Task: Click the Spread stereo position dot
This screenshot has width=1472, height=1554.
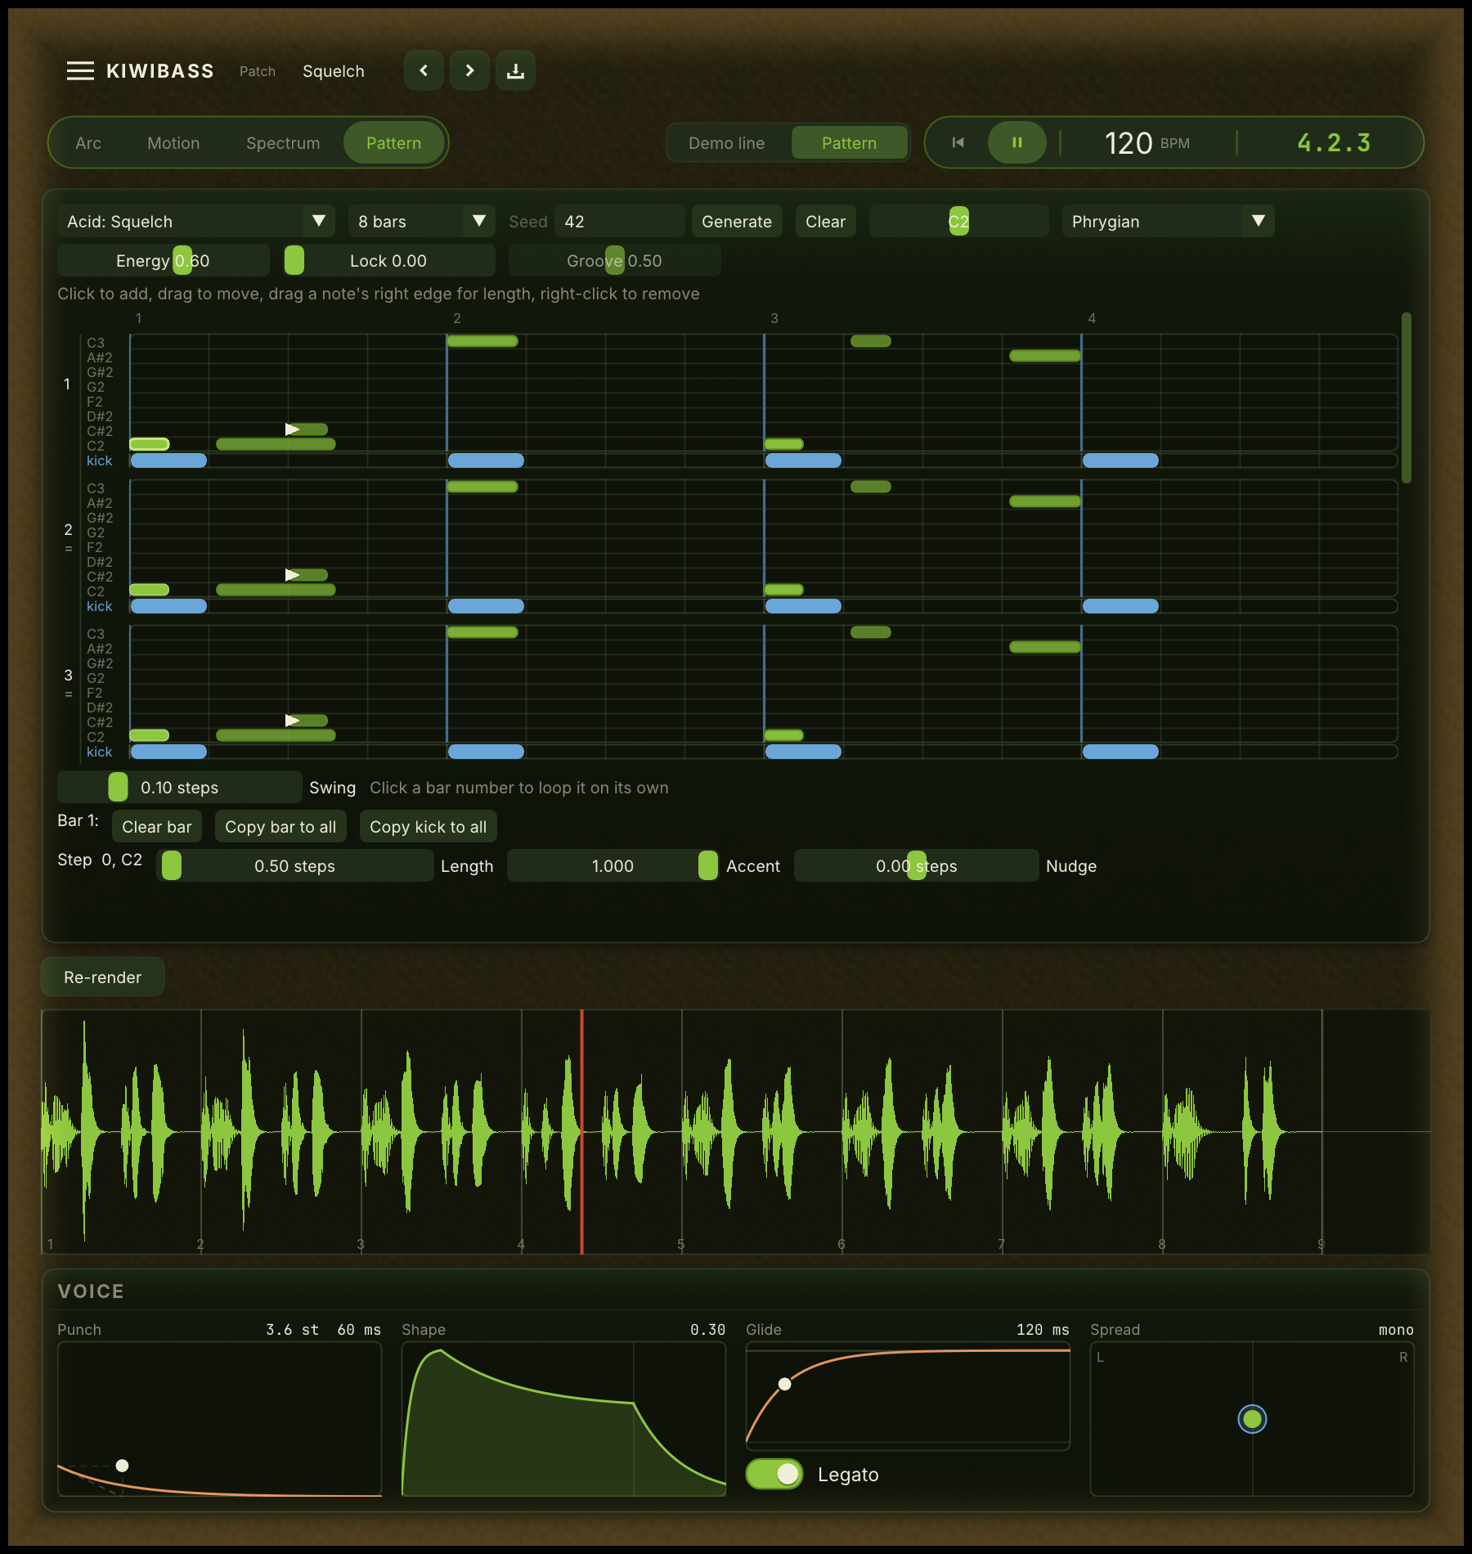Action: tap(1252, 1419)
